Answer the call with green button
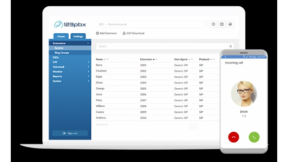 pyautogui.click(x=254, y=137)
